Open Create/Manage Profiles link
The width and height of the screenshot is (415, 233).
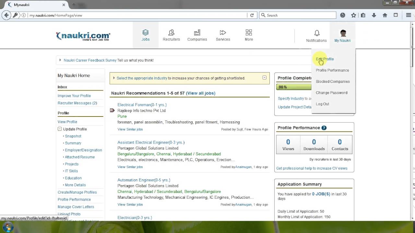(77, 192)
